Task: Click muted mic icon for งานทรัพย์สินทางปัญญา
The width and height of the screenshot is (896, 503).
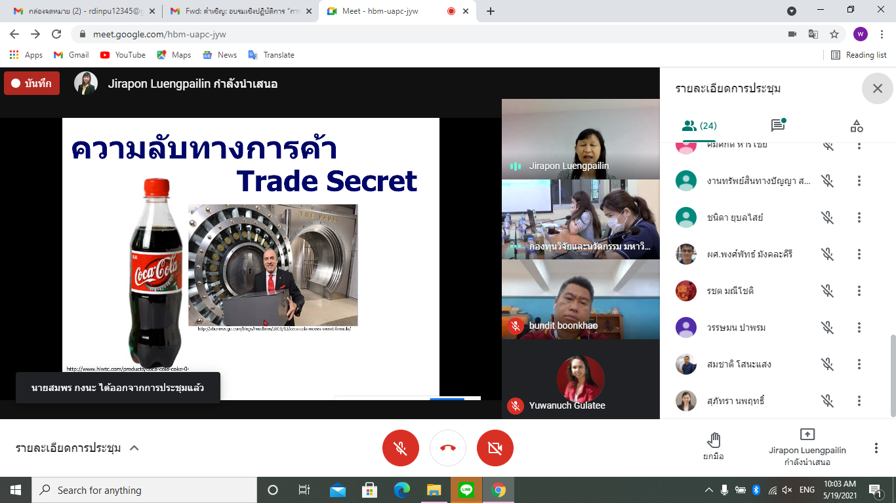Action: pyautogui.click(x=828, y=181)
